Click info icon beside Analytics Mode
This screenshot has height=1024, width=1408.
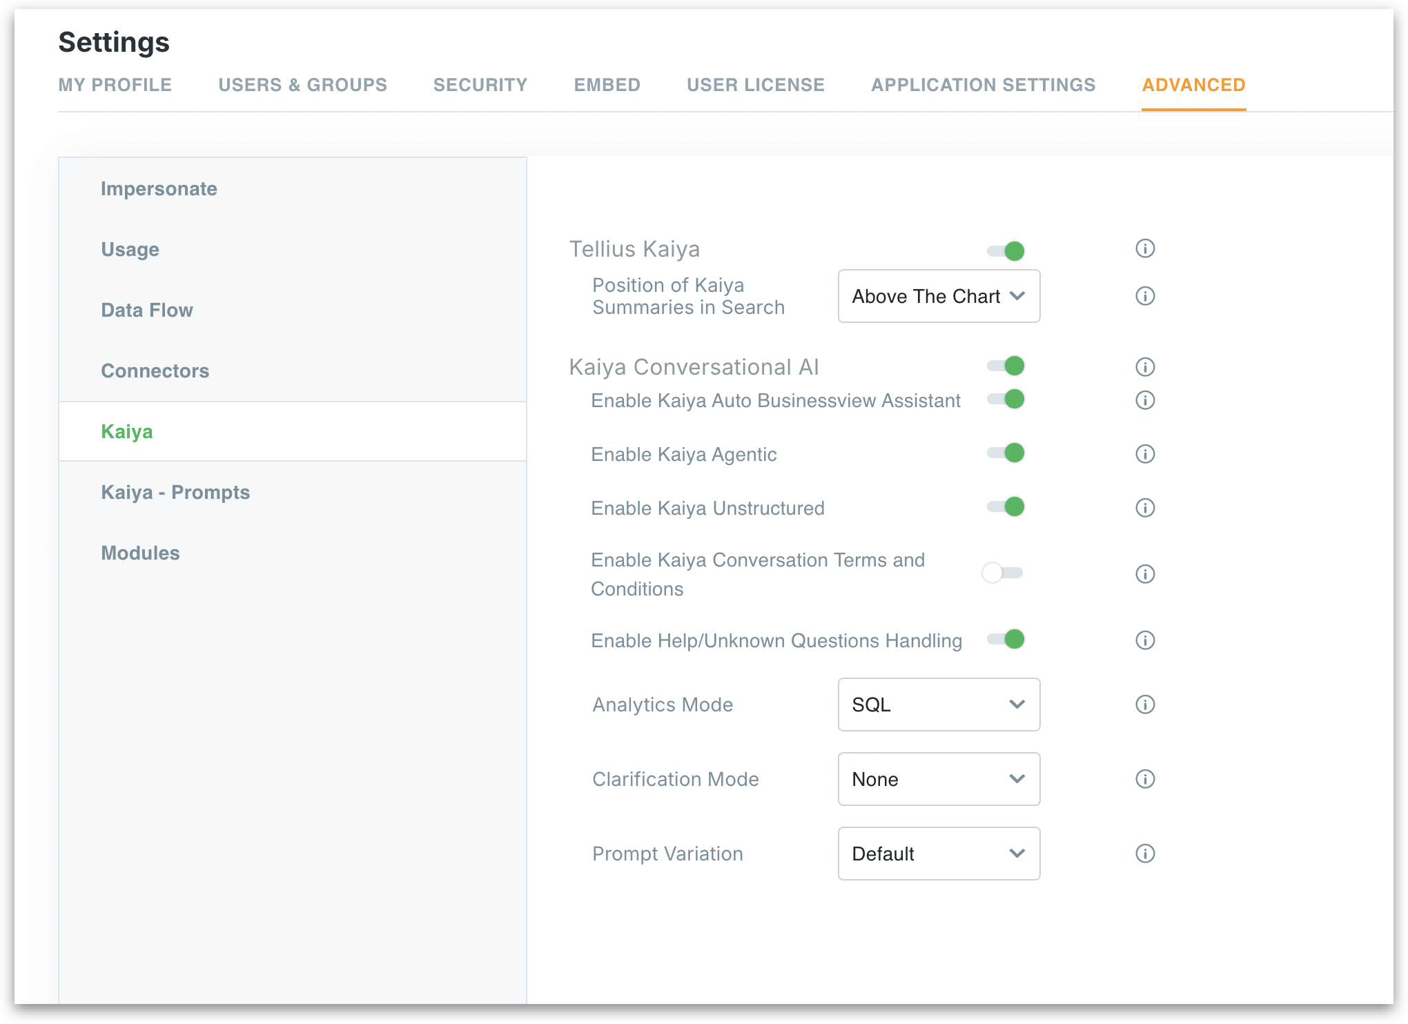tap(1145, 705)
